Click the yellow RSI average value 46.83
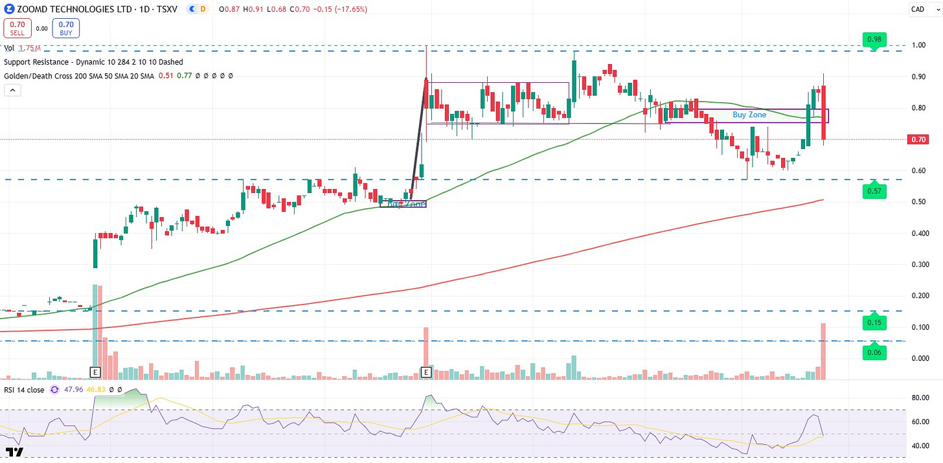Screen dimensions: 943x463 [97, 390]
